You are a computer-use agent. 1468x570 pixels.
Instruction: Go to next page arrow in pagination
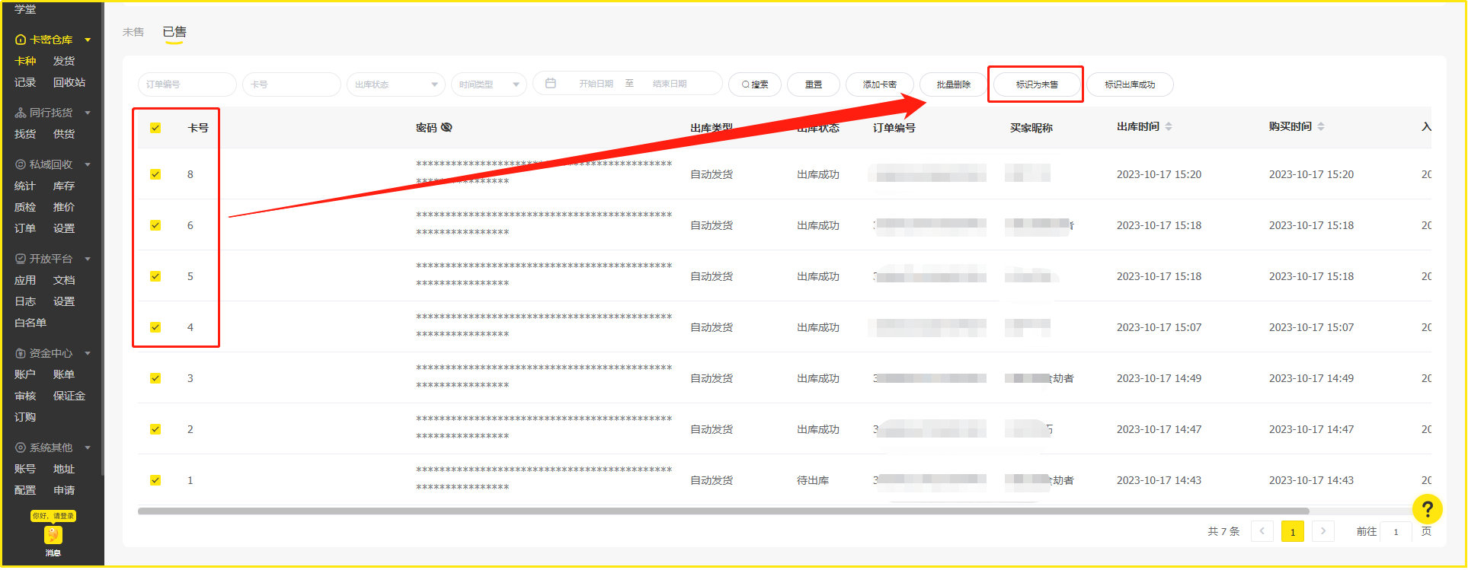click(1323, 531)
